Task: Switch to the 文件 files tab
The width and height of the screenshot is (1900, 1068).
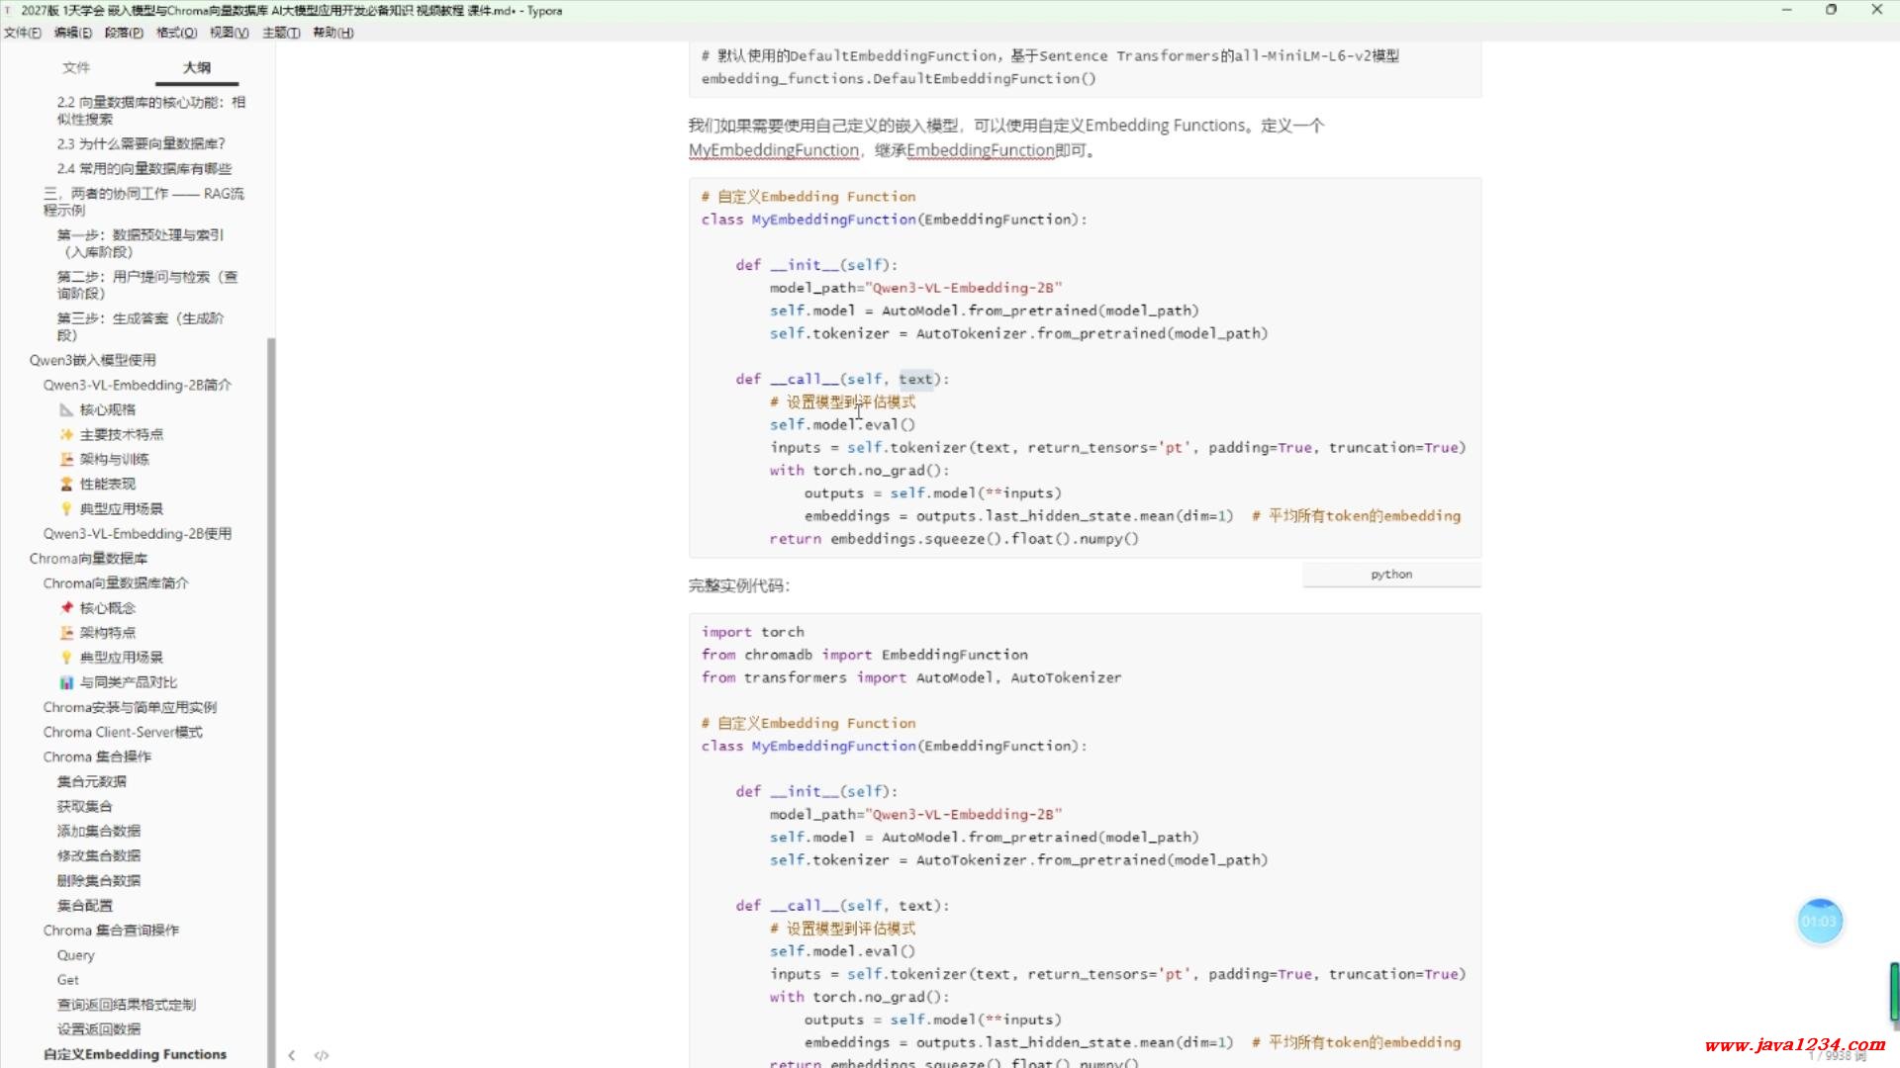Action: [76, 67]
